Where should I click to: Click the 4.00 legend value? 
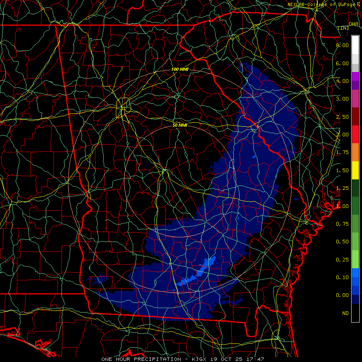coord(342,81)
